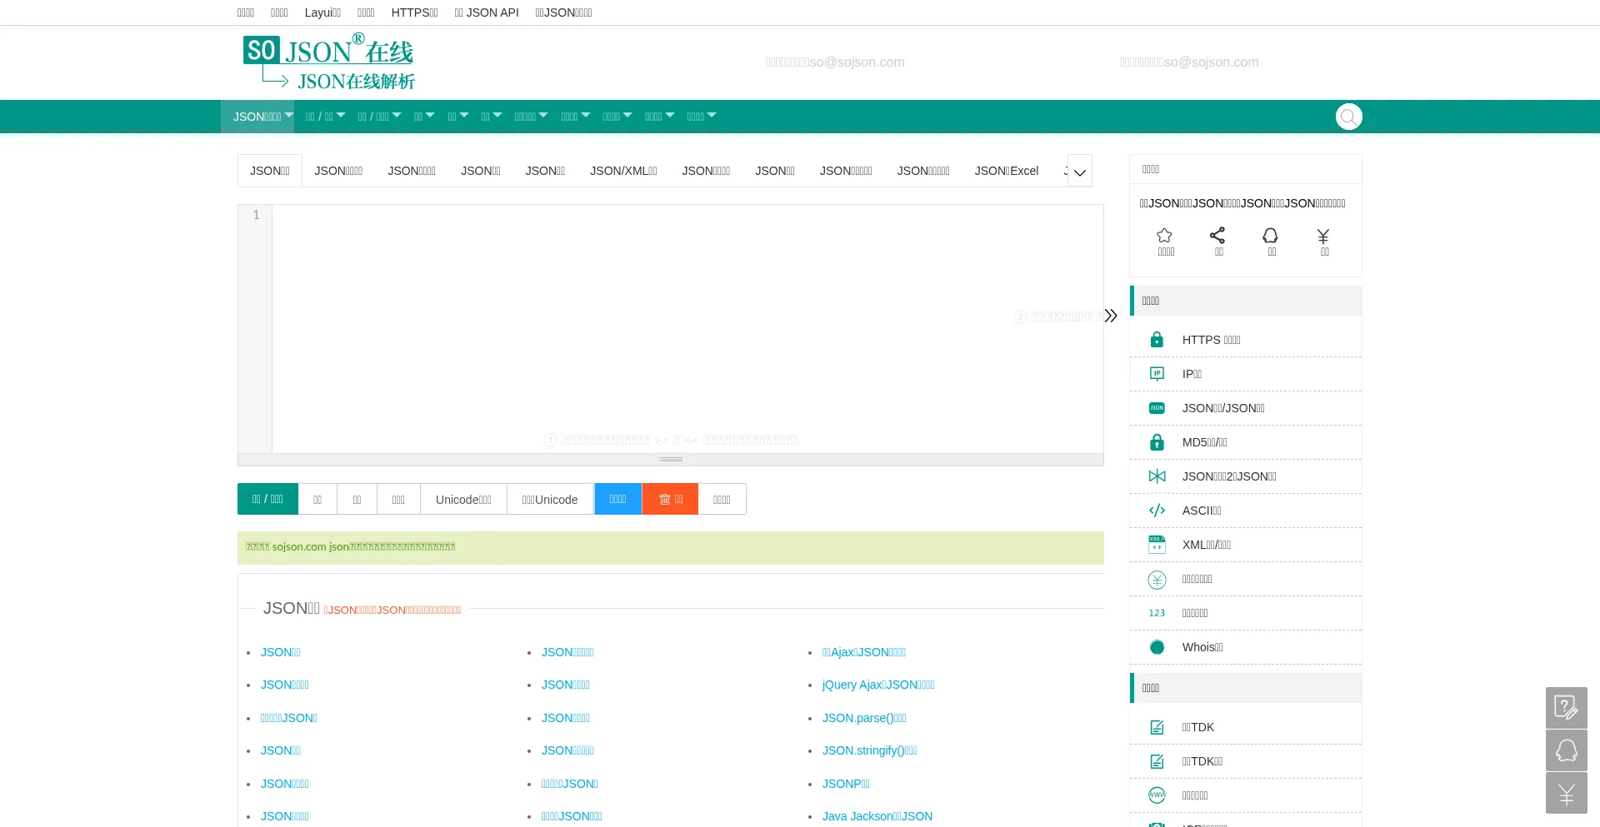This screenshot has height=827, width=1600.
Task: Click the double-chevron arrow on editor's right edge
Action: pyautogui.click(x=1111, y=316)
